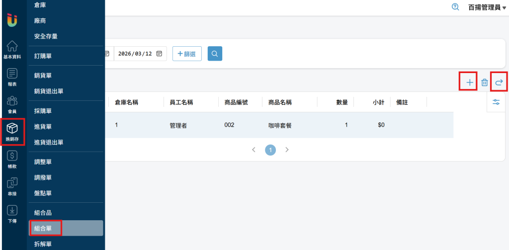Click the trash can delete icon
The height and width of the screenshot is (250, 509).
pos(484,83)
